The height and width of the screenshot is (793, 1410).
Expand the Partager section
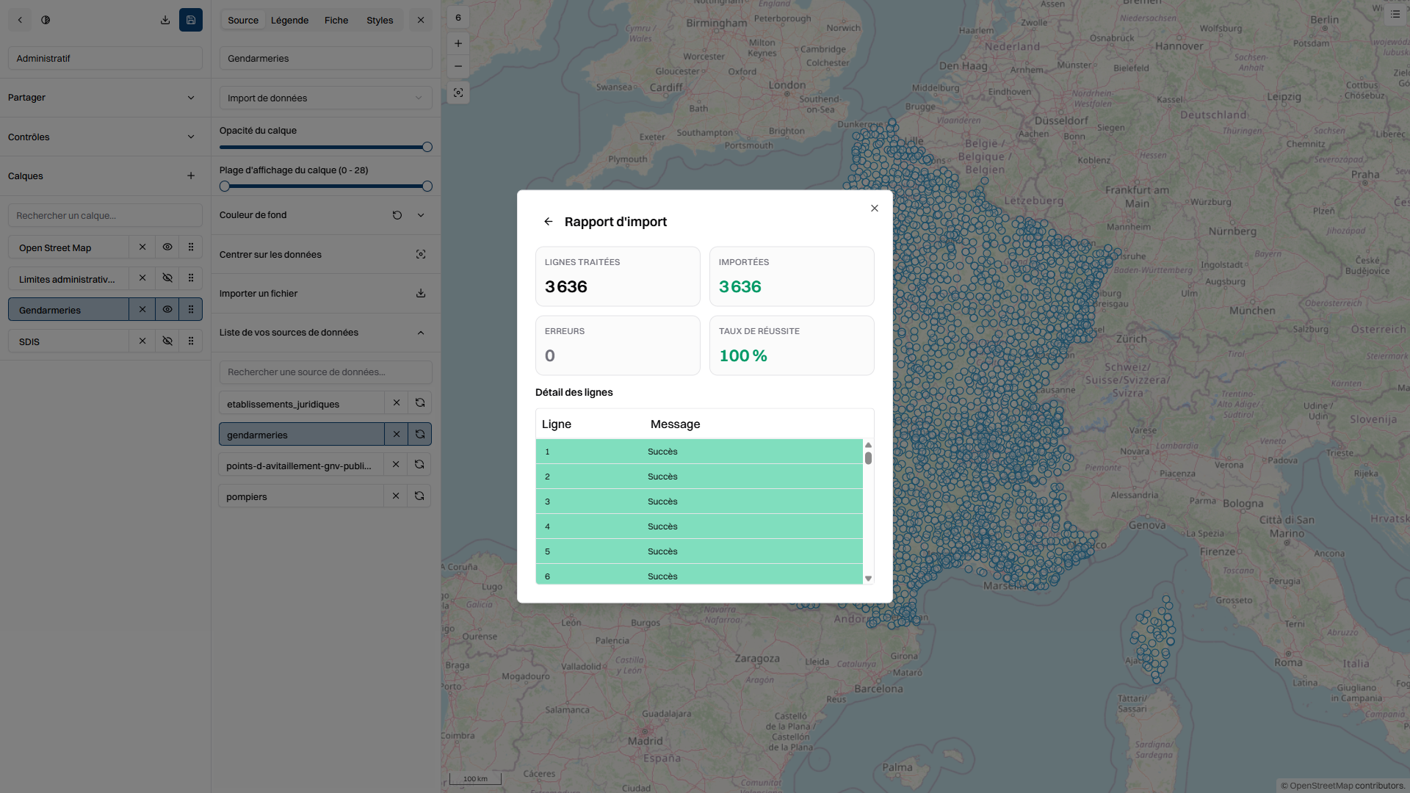click(191, 98)
